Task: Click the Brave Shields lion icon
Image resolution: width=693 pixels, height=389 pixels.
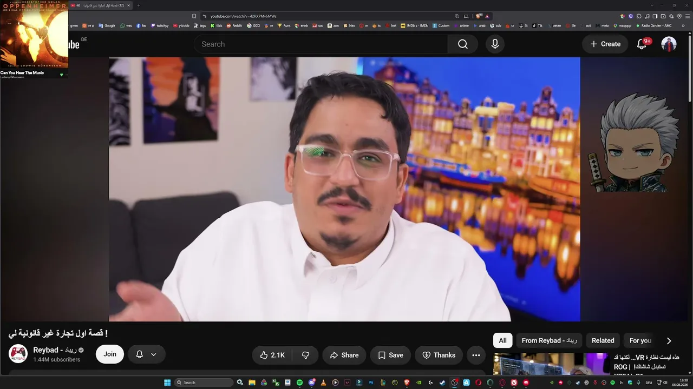Action: click(x=479, y=16)
